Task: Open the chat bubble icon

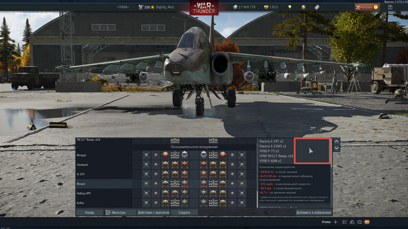Action: [359, 222]
